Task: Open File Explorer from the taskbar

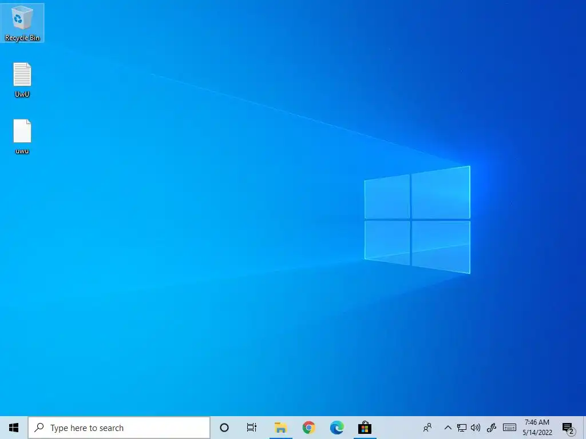Action: [x=280, y=428]
